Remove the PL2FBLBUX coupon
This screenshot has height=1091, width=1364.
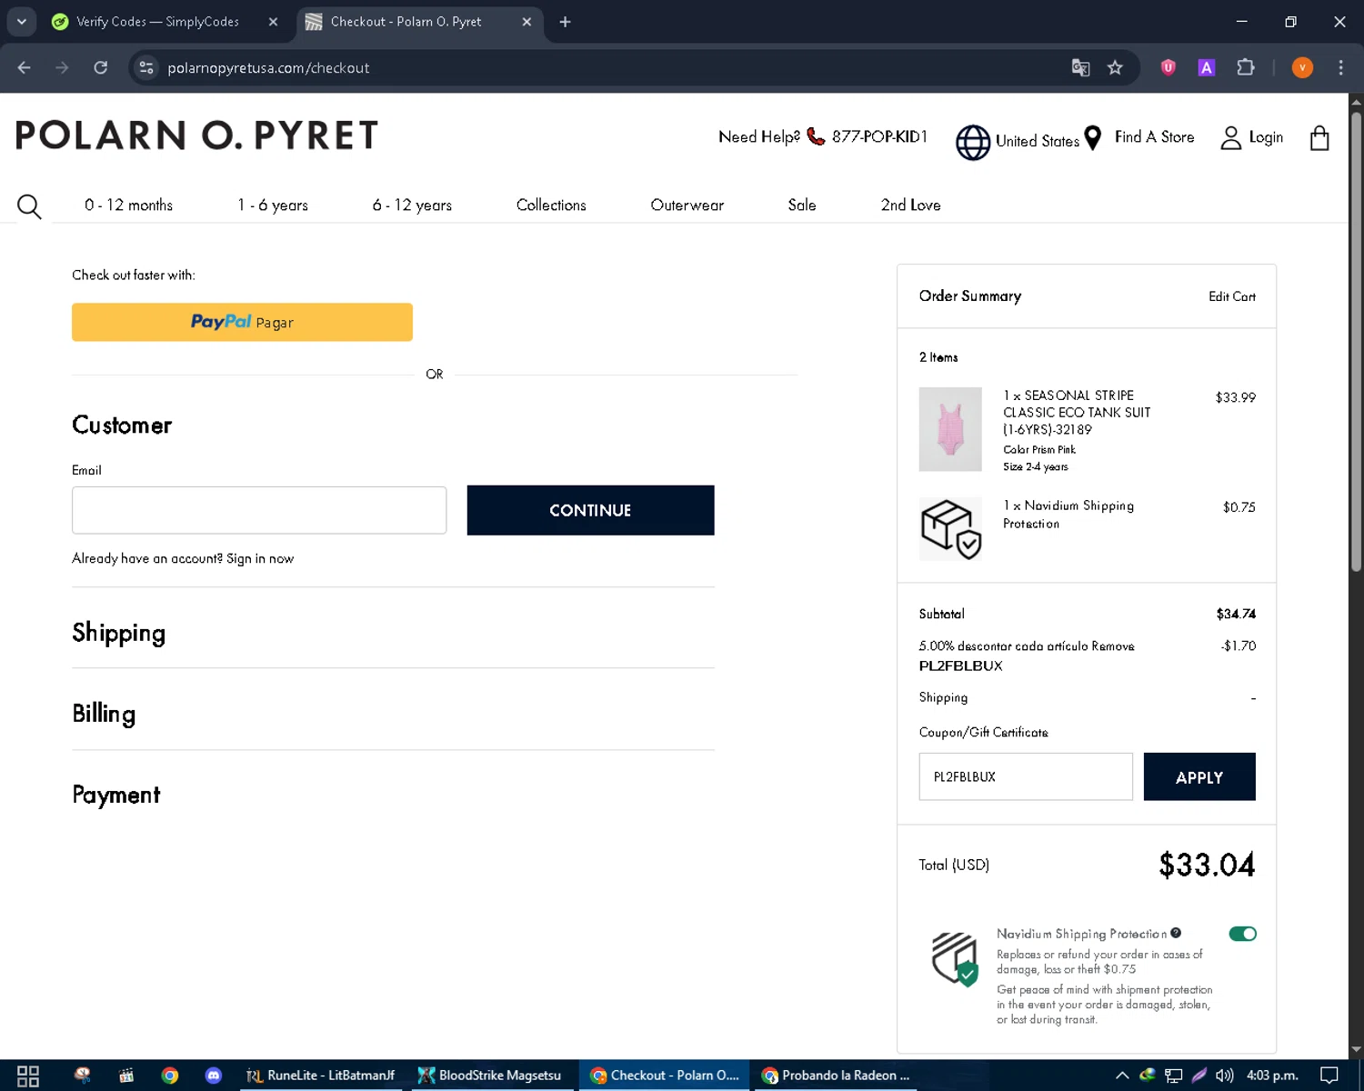[x=1113, y=646]
